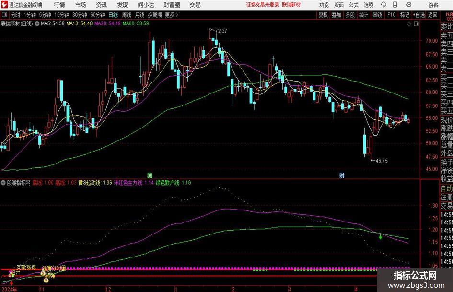Image resolution: width=453 pixels, height=292 pixels.
Task: Switch to the 15分钟 period
Action: [61, 15]
